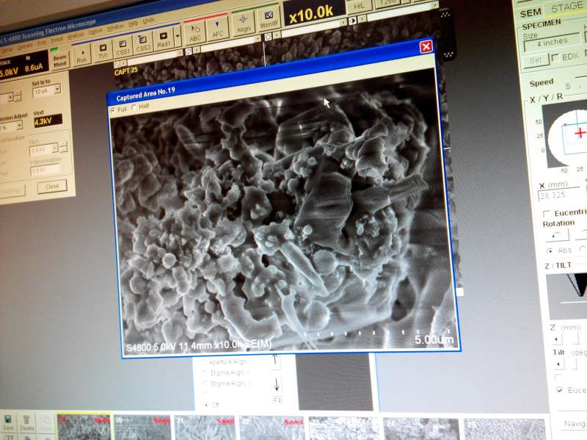Click the magnification x10.0k display
Screen dimensions: 587x440
pyautogui.click(x=313, y=13)
